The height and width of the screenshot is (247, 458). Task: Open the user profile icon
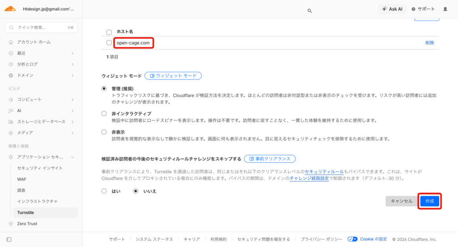445,9
